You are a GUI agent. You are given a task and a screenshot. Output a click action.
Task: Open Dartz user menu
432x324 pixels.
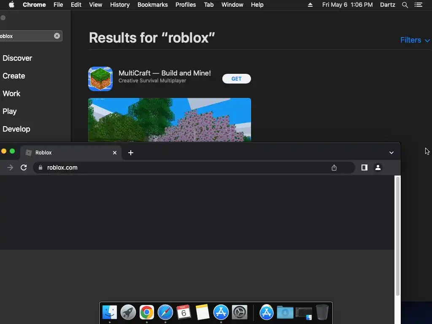(x=388, y=5)
